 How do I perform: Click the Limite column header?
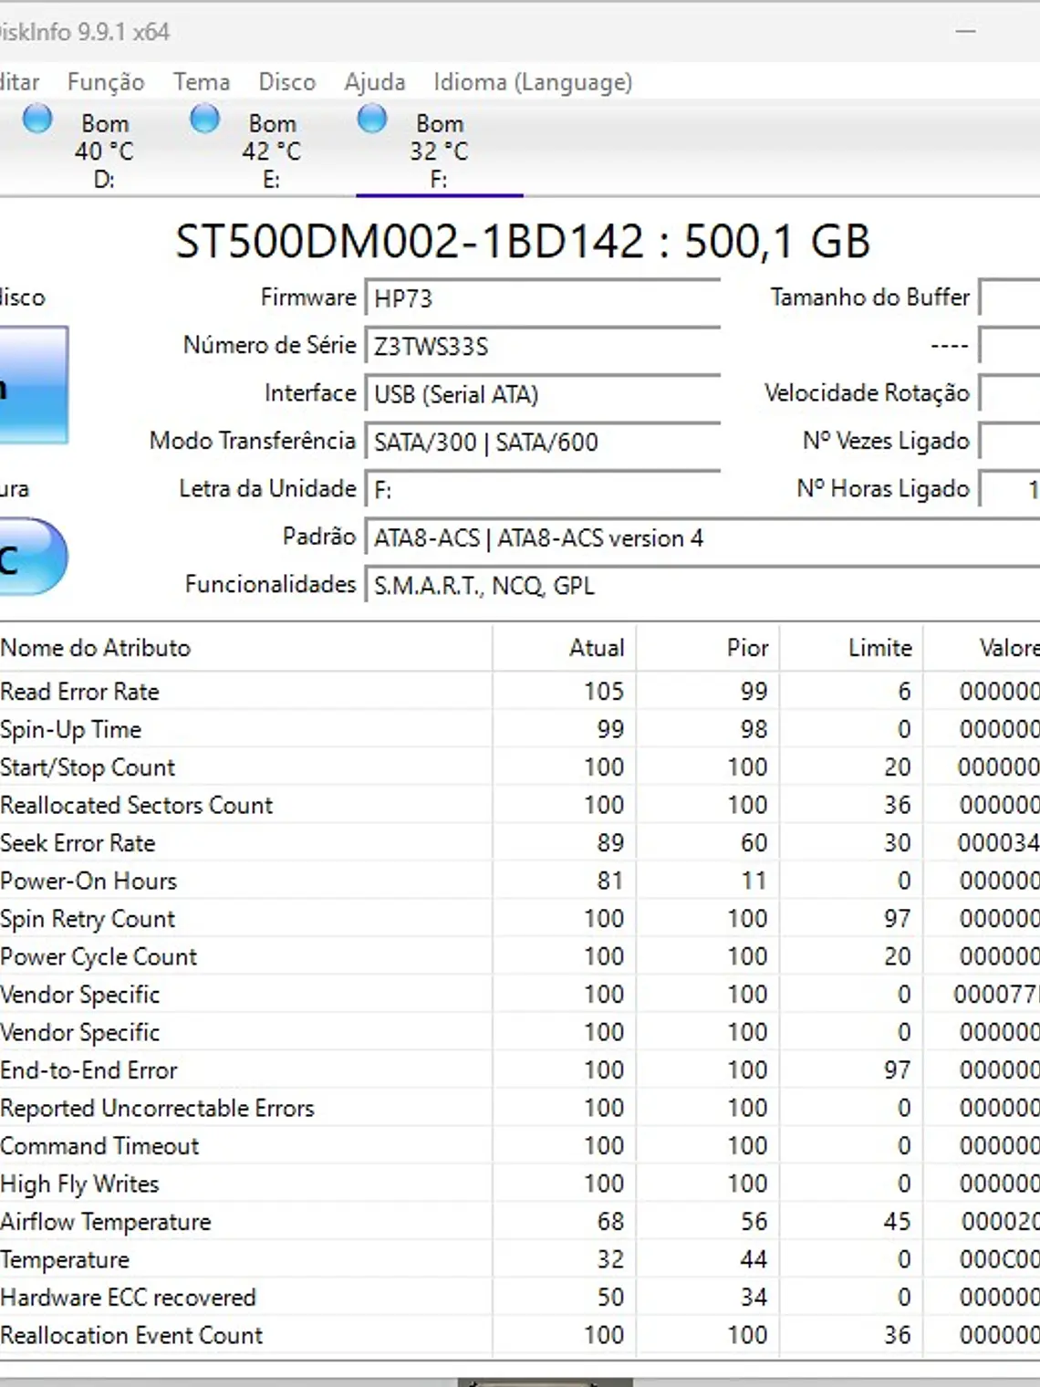tap(851, 648)
